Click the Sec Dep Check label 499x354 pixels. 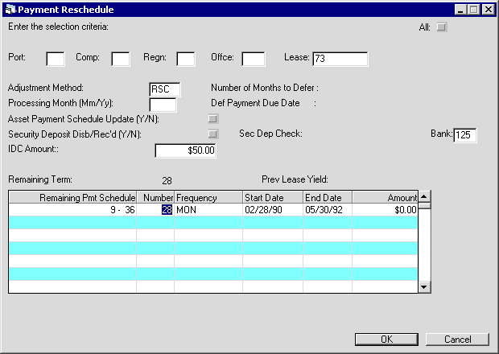(x=270, y=134)
